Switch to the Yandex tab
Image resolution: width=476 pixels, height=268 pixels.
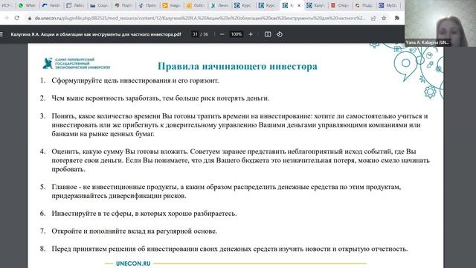click(x=51, y=5)
